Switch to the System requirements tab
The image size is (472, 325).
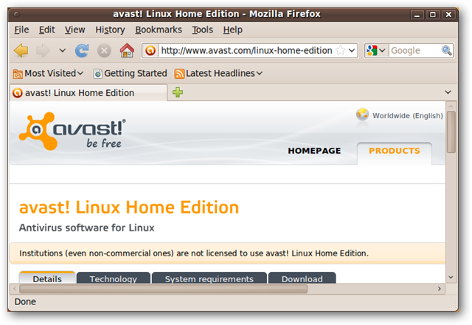[209, 278]
